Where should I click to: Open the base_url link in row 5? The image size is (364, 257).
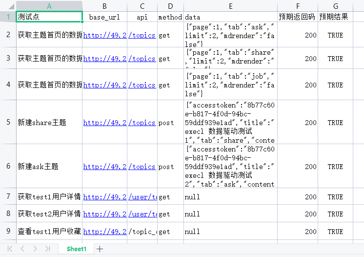105,123
